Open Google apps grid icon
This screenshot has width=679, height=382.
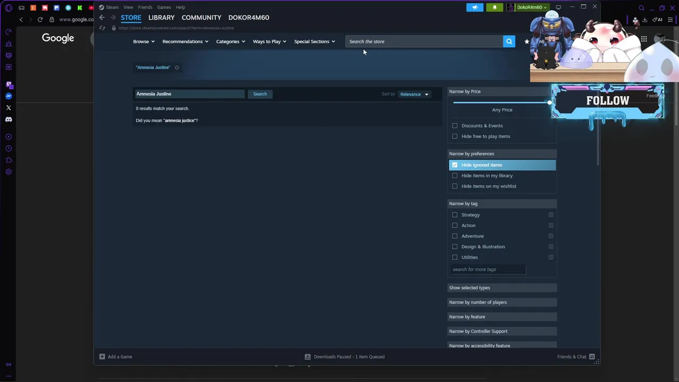[643, 39]
